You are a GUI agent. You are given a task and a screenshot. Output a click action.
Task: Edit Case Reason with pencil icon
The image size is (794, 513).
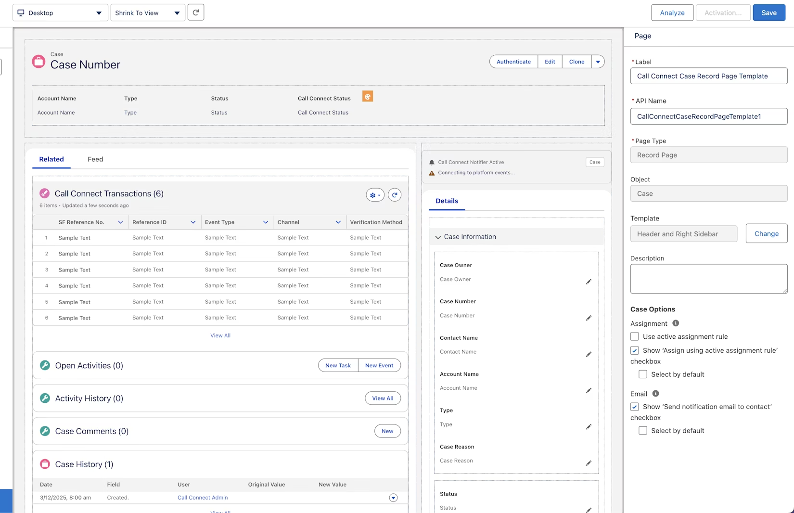pyautogui.click(x=589, y=463)
